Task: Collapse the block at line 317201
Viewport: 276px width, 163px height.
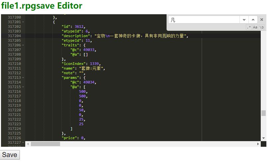Action: (x=23, y=22)
